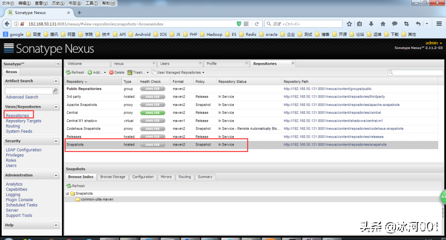Refresh the Snapshots browse index
The image size is (446, 240).
click(76, 186)
